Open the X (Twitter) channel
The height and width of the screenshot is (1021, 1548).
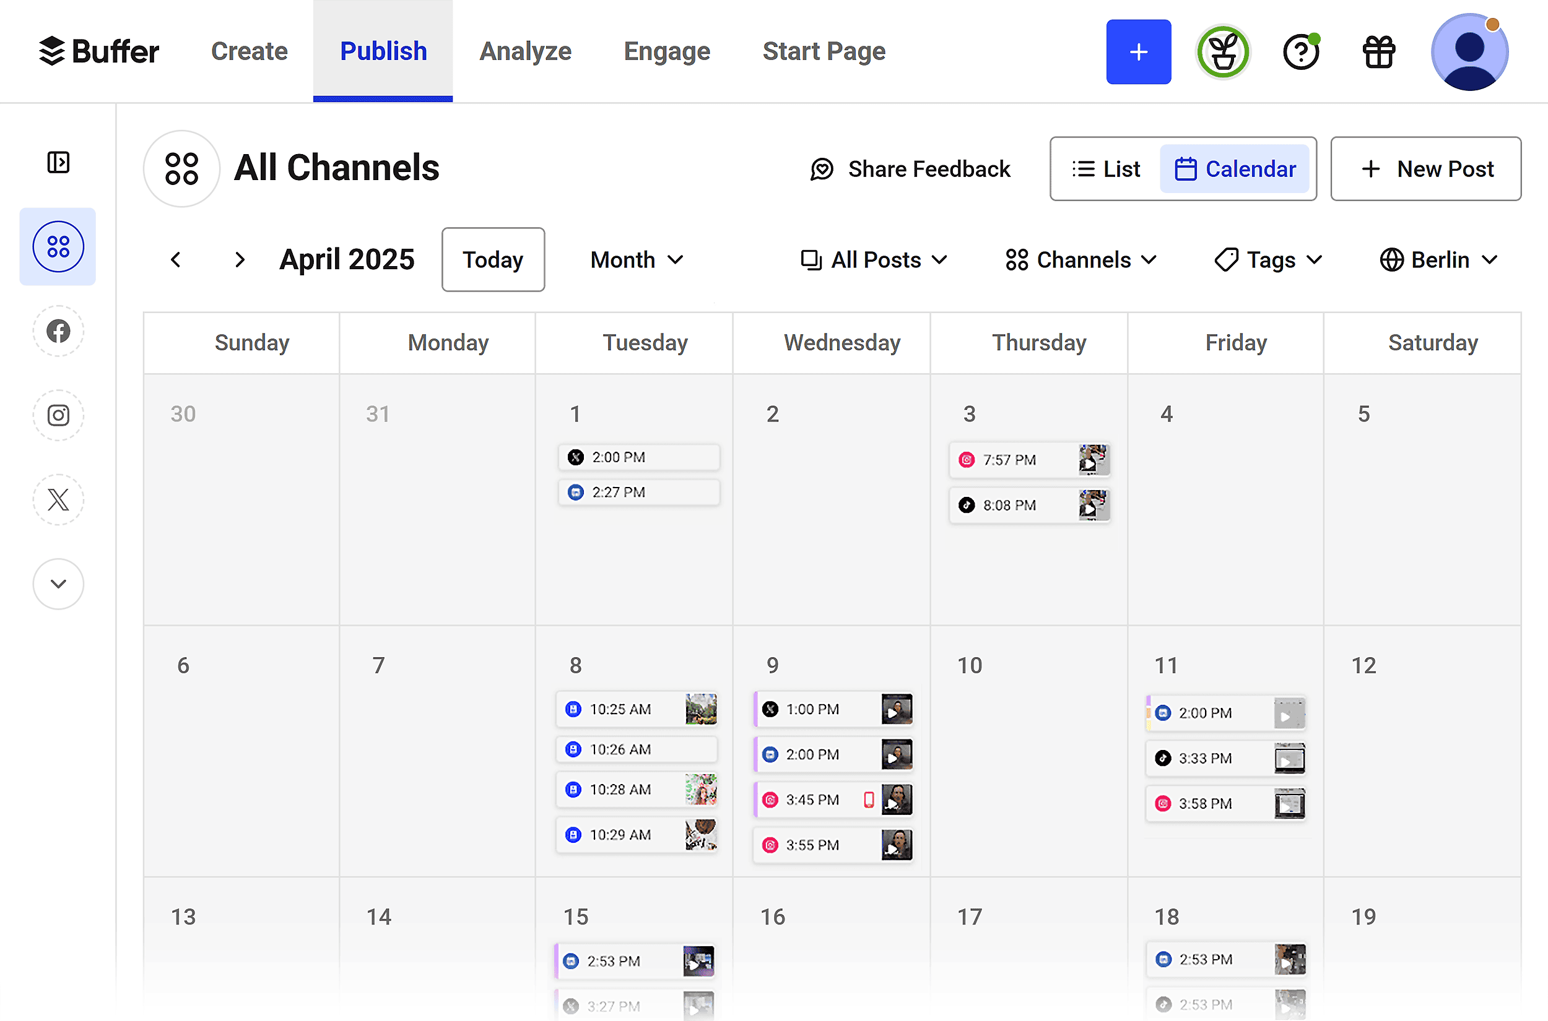pyautogui.click(x=58, y=499)
